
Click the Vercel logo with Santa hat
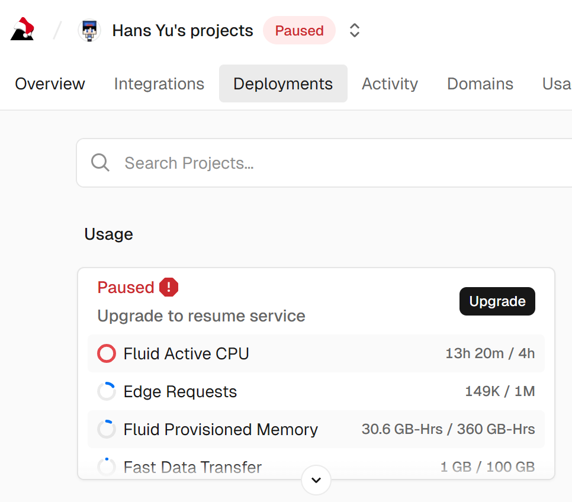point(23,30)
